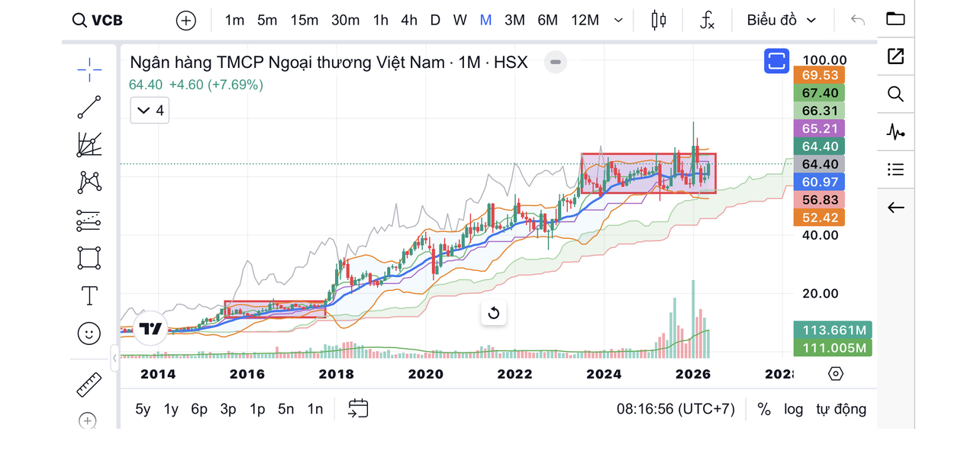Open the go-to-date calendar icon
977x451 pixels.
[x=358, y=409]
